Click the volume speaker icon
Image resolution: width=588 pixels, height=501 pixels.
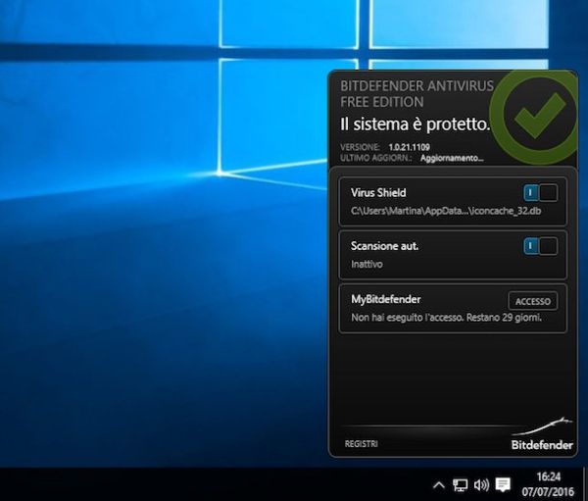click(480, 484)
